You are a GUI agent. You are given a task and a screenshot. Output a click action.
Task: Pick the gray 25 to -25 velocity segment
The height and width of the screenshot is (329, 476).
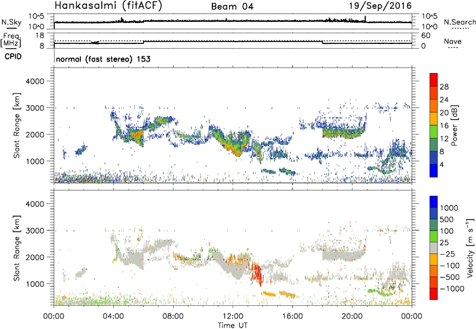pos(434,248)
